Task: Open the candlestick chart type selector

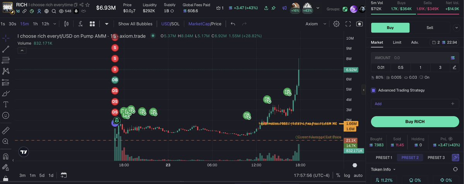Action: (x=66, y=24)
